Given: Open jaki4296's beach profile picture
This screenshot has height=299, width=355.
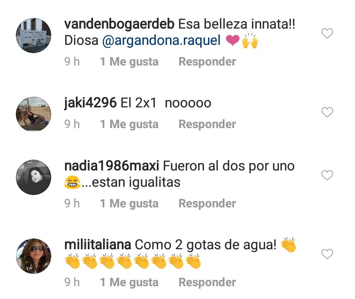Looking at the screenshot, I should (x=34, y=114).
